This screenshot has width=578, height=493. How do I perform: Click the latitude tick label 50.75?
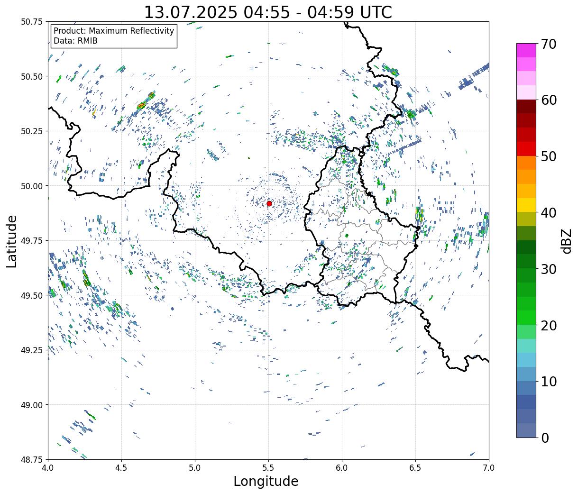pyautogui.click(x=32, y=22)
